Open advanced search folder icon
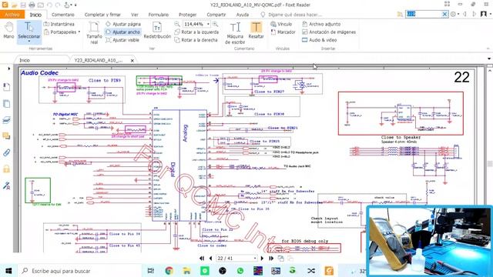493x277 pixels. [x=400, y=14]
